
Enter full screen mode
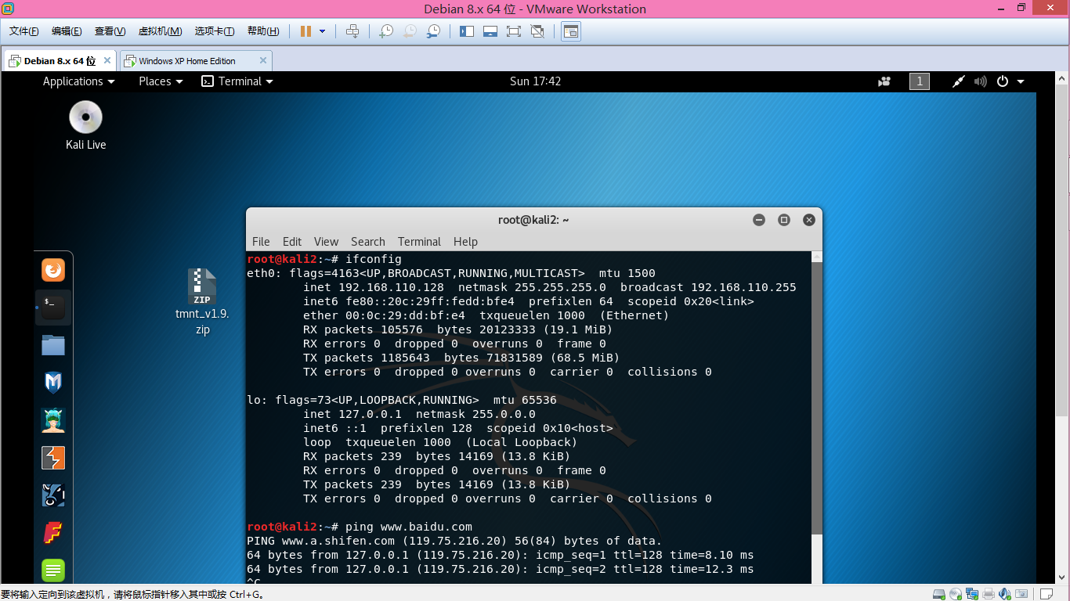pos(514,31)
